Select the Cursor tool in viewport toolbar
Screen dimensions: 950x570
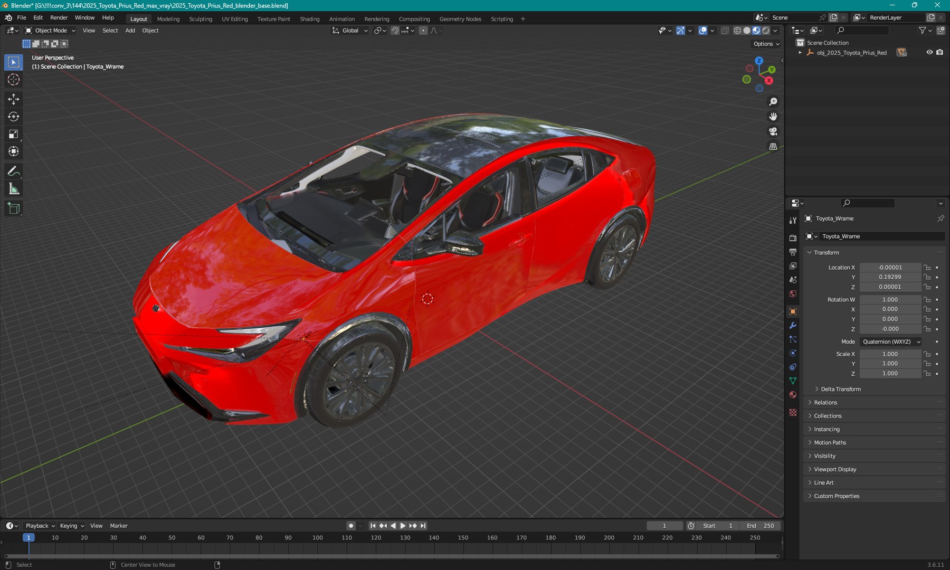[x=14, y=80]
